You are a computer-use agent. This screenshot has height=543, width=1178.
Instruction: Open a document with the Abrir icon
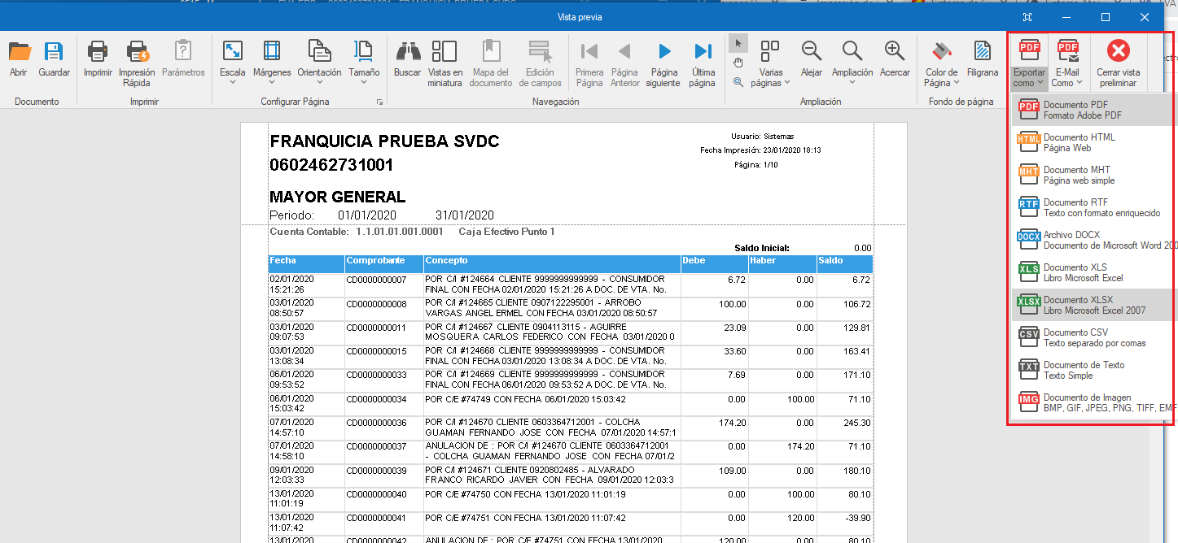(x=19, y=60)
